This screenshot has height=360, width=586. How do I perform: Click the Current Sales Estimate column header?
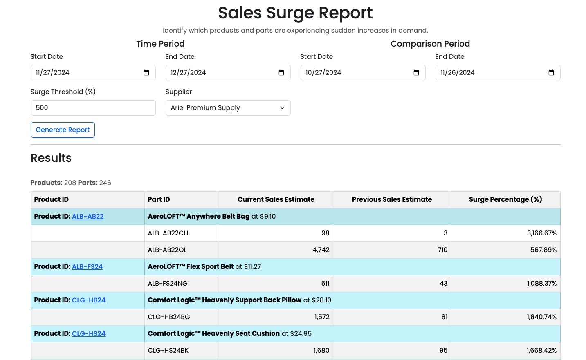pyautogui.click(x=276, y=200)
